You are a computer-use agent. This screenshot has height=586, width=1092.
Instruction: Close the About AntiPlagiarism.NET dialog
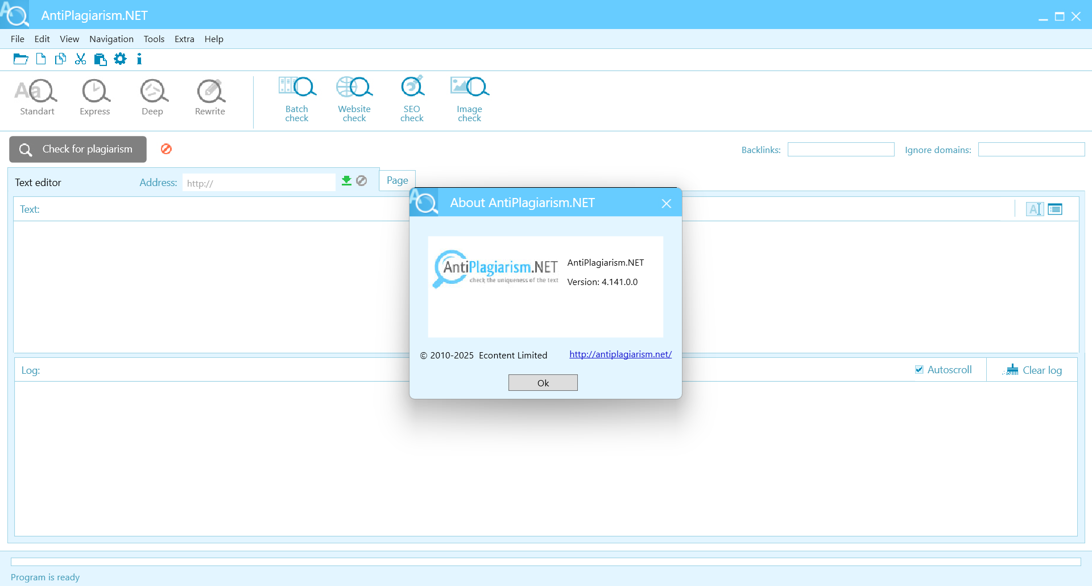[x=667, y=203]
